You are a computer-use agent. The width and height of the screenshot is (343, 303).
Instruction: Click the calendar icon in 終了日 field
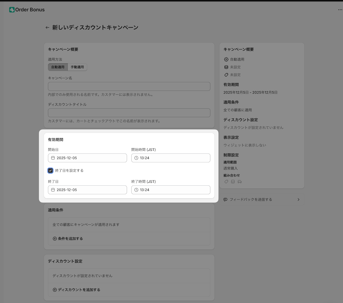click(53, 190)
